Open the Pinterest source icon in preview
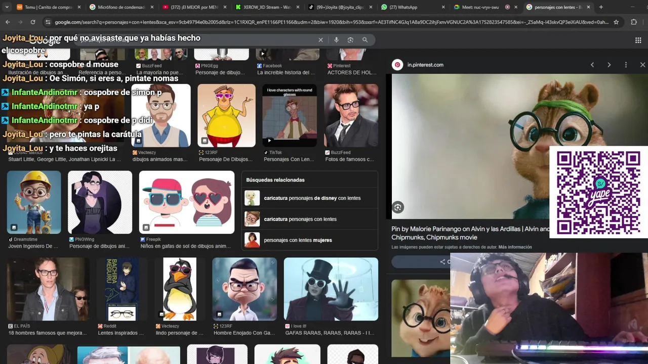This screenshot has height=364, width=648. click(x=398, y=65)
